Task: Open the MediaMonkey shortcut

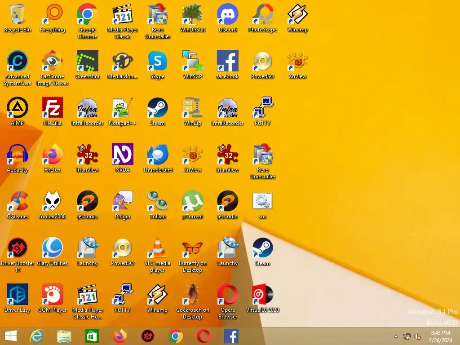Action: (x=122, y=66)
